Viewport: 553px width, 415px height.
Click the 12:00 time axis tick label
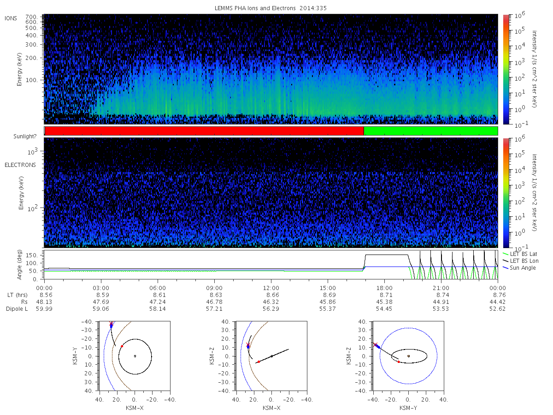click(x=271, y=287)
